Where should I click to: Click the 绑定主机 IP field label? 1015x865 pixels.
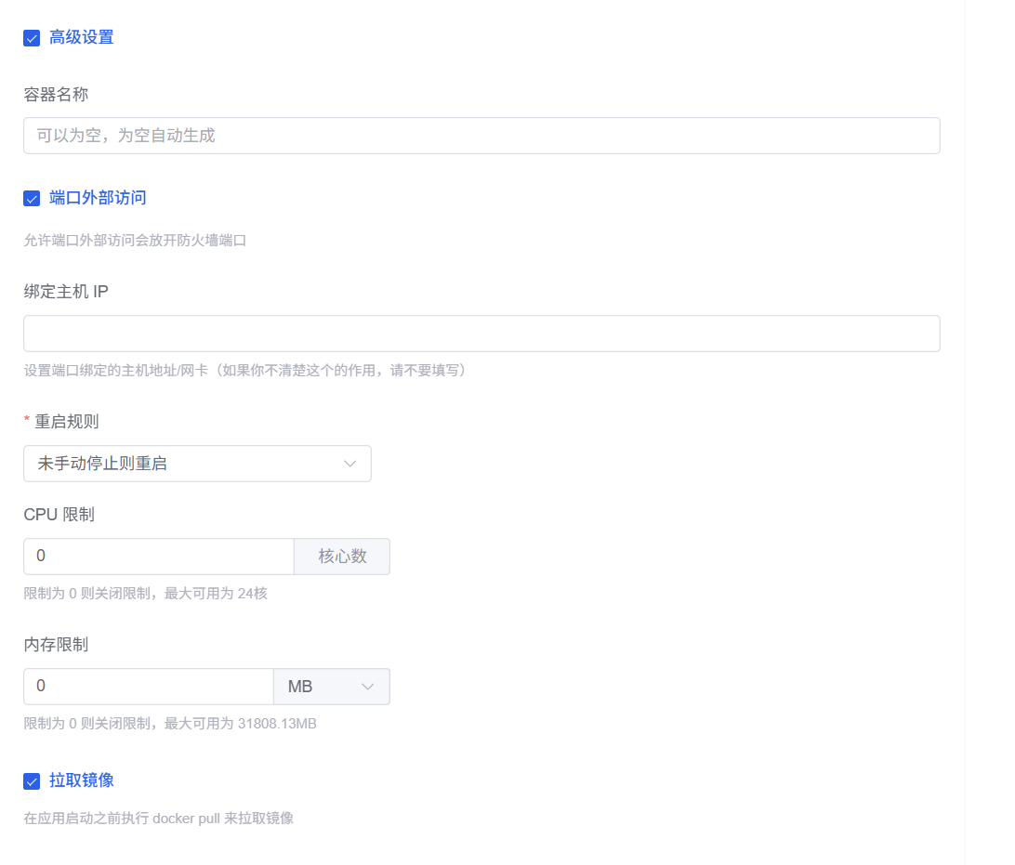click(66, 291)
